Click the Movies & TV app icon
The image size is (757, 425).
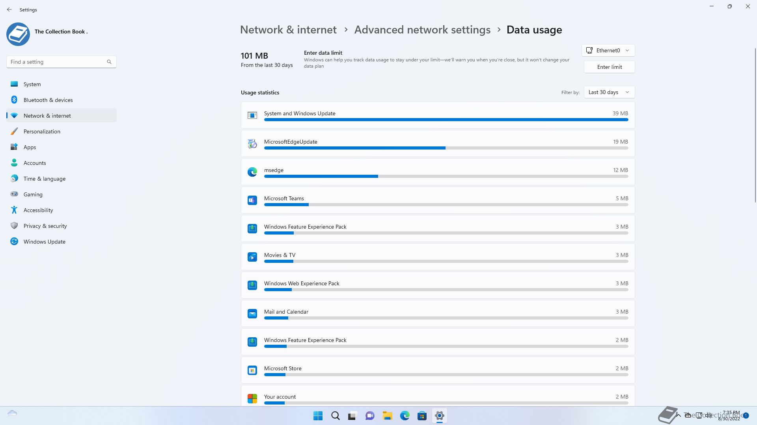[252, 257]
